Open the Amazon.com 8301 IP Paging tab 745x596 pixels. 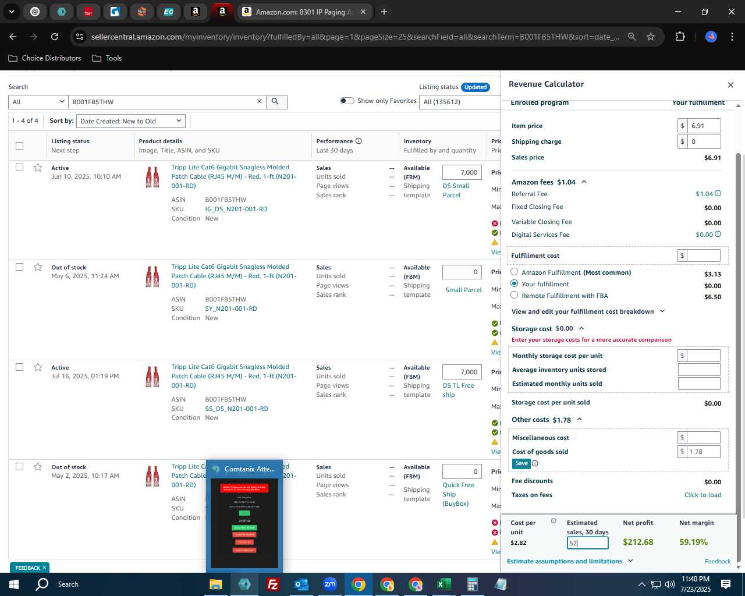pos(304,12)
